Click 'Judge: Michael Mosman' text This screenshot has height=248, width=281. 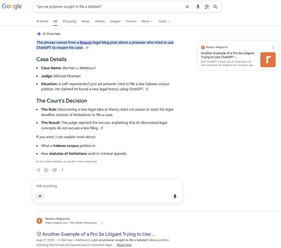[61, 76]
